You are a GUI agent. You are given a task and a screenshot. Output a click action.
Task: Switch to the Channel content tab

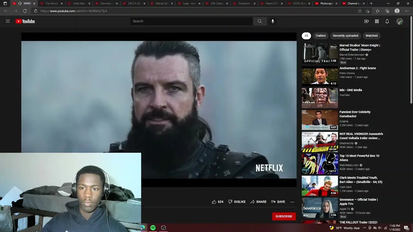click(x=353, y=4)
